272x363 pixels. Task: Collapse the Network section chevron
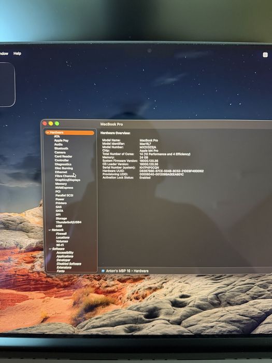coord(50,230)
